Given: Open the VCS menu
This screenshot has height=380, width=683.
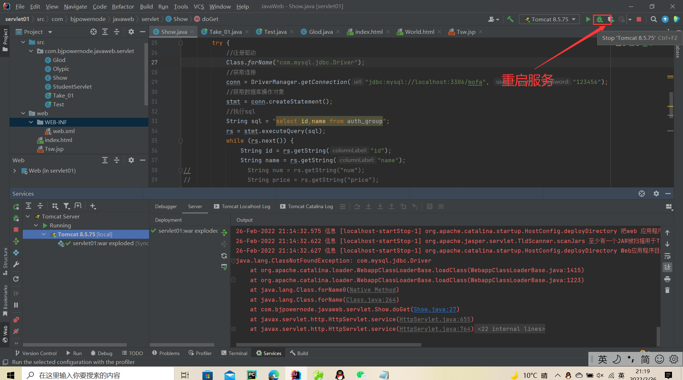Looking at the screenshot, I should click(199, 6).
